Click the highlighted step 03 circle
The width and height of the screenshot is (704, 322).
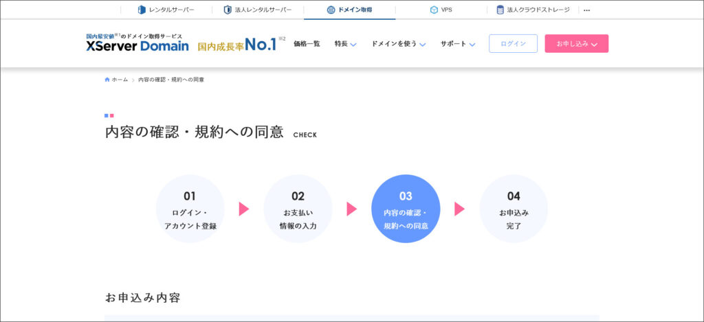click(406, 209)
